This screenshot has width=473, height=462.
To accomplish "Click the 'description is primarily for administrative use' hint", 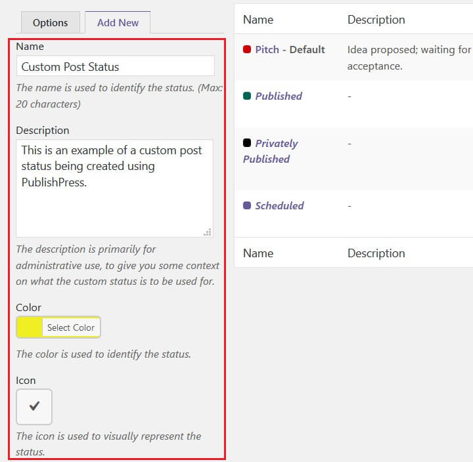I will point(118,265).
